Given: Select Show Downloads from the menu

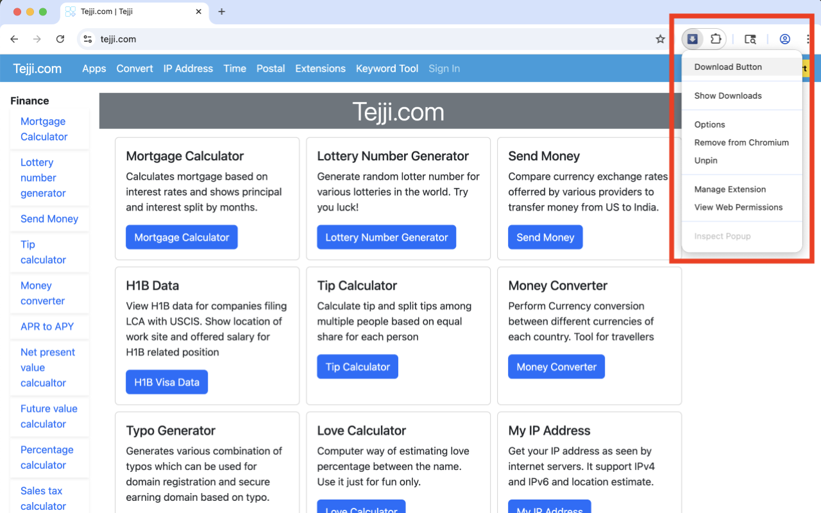Looking at the screenshot, I should coord(742,96).
